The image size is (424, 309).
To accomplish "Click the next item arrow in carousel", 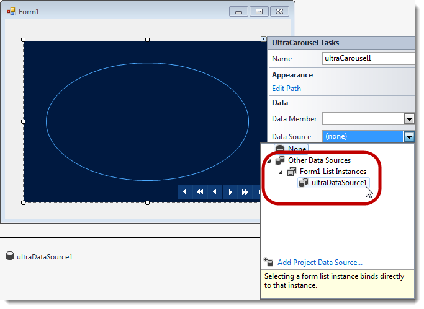I will coord(230,193).
